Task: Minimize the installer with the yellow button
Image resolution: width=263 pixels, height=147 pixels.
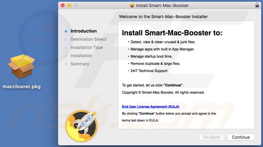Action: [69, 5]
